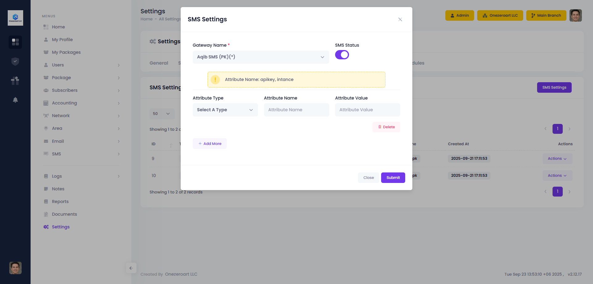Click the Onezeroart logo icon
This screenshot has height=284, width=593.
coord(15,18)
